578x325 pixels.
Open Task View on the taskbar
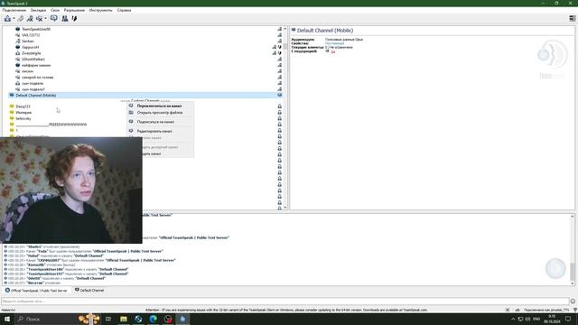click(x=108, y=319)
